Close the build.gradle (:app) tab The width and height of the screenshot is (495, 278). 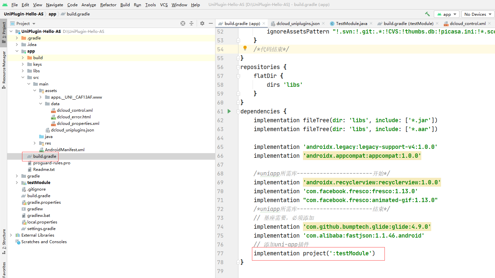click(x=263, y=23)
